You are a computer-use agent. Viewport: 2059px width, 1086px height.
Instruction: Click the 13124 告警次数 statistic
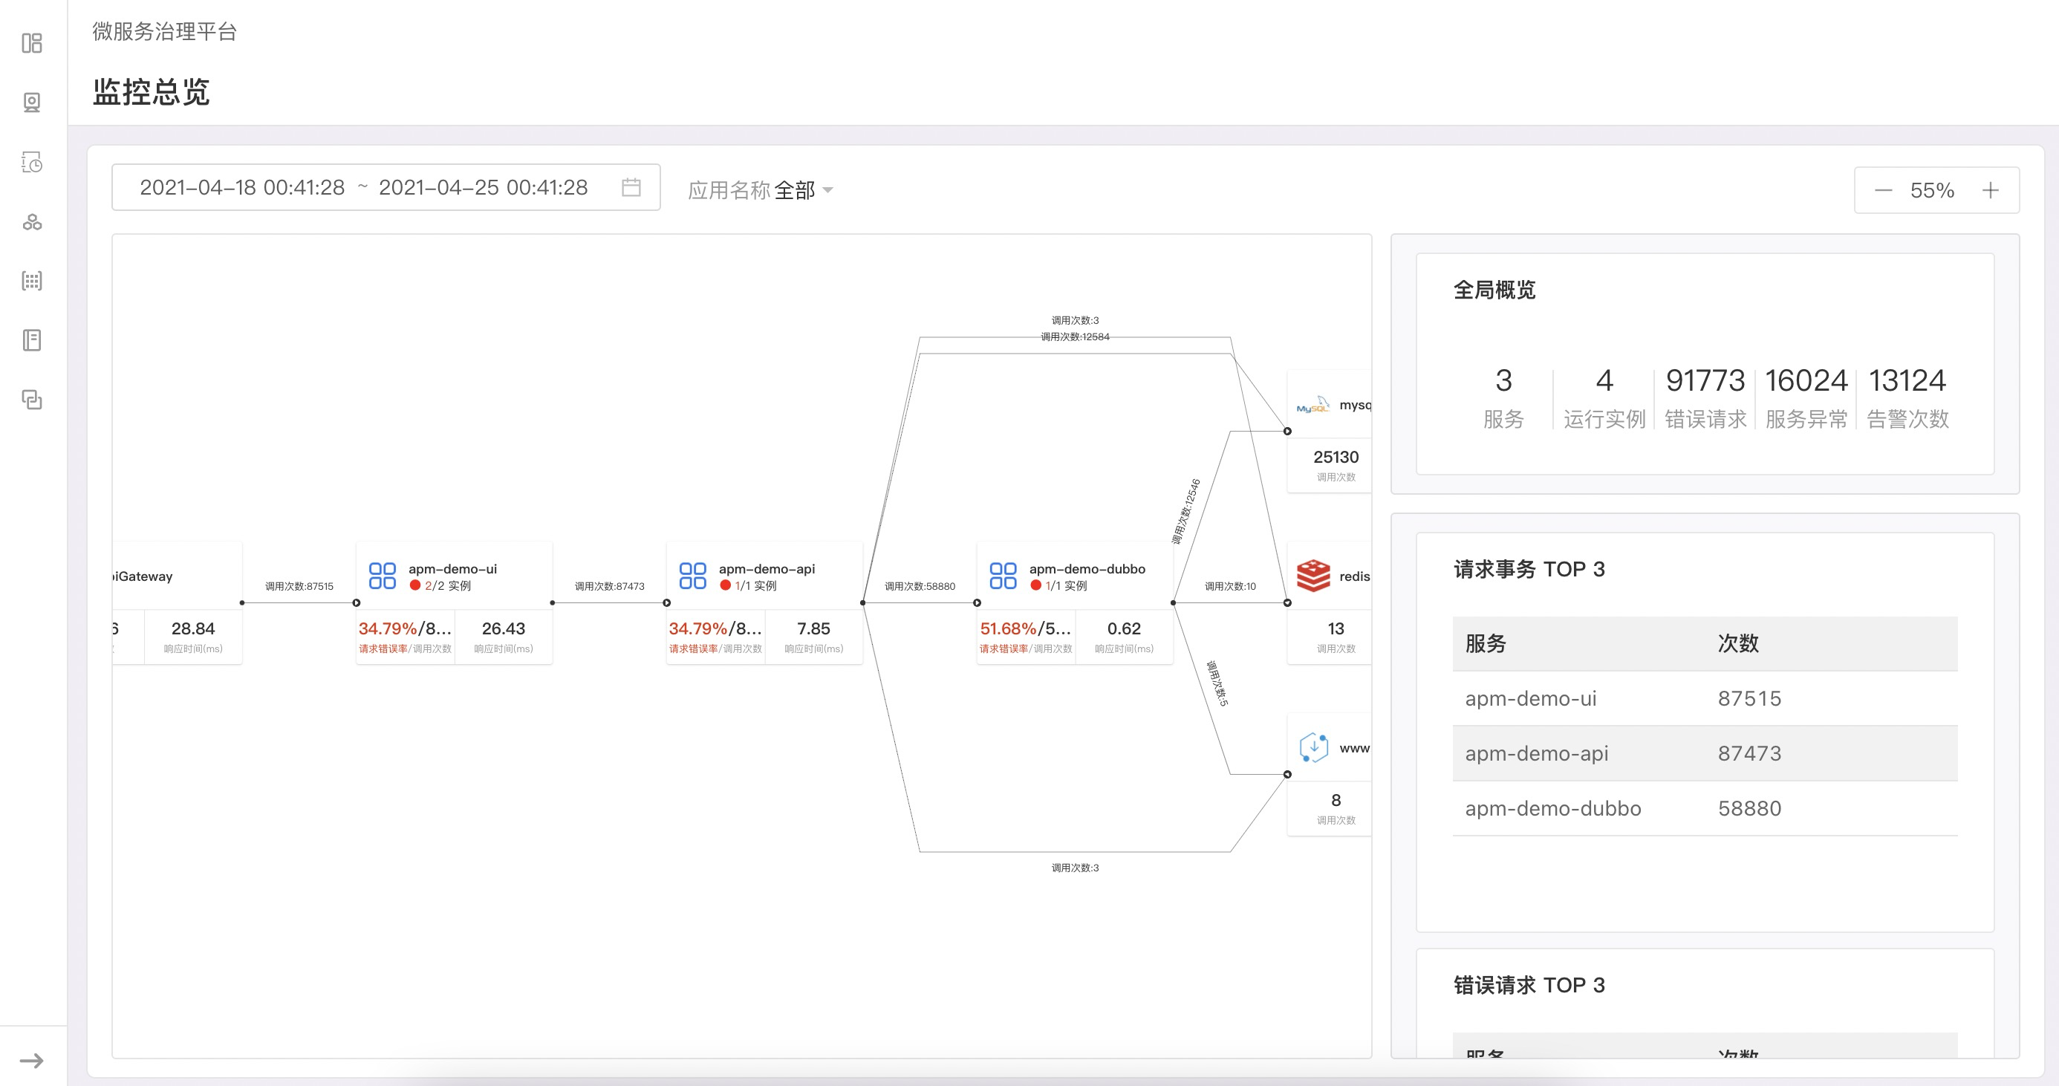click(x=1907, y=397)
